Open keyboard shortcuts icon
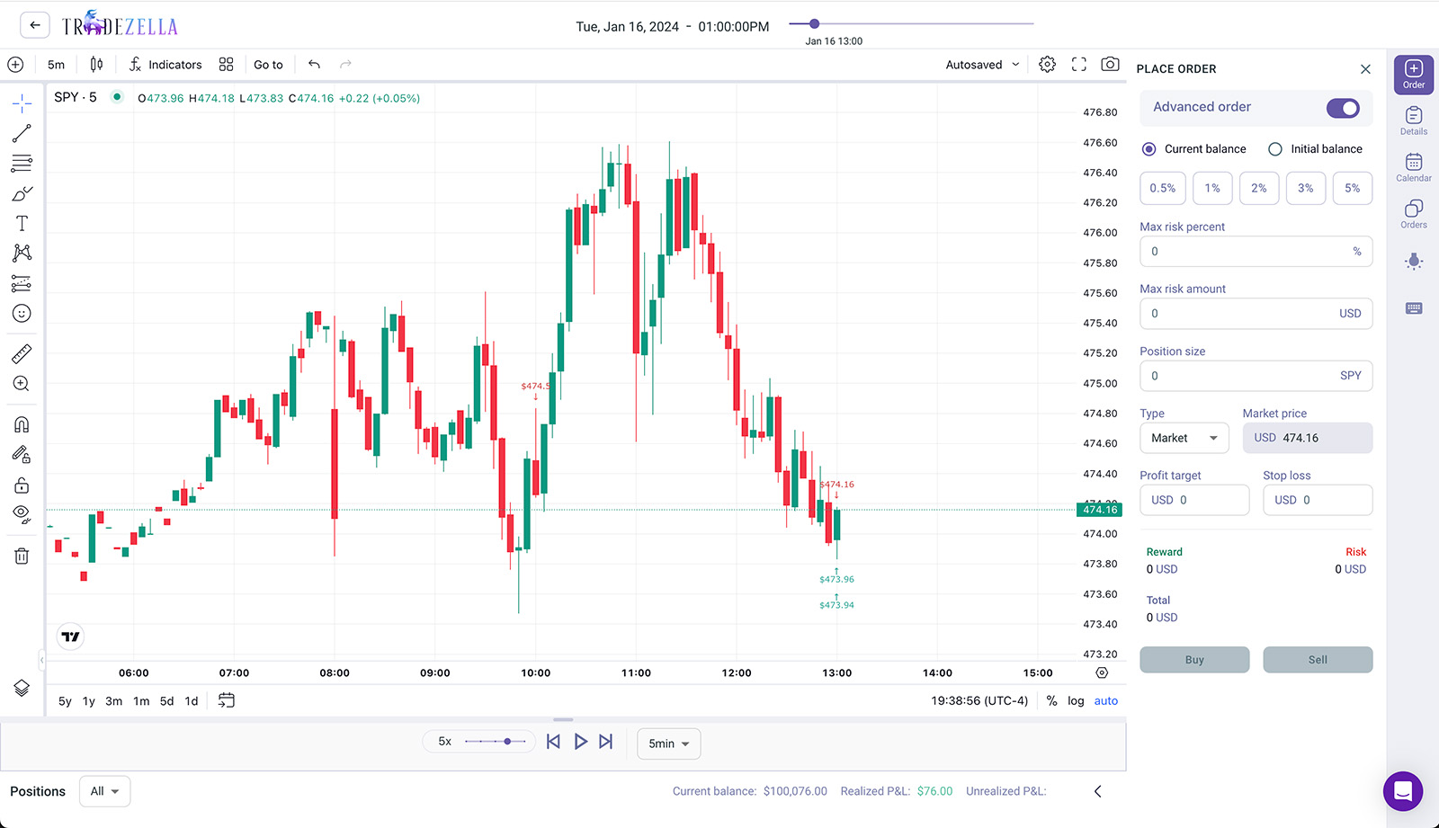The width and height of the screenshot is (1439, 828). tap(1414, 308)
